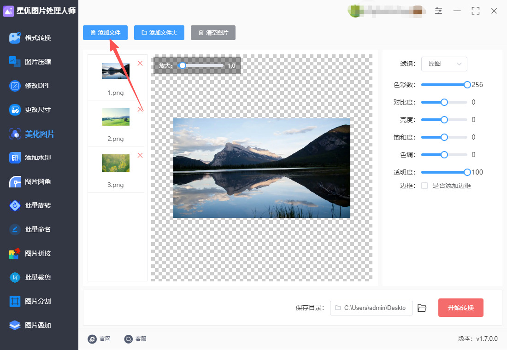Adjust the 对比度 slider handle
Image resolution: width=507 pixels, height=350 pixels.
pyautogui.click(x=444, y=102)
